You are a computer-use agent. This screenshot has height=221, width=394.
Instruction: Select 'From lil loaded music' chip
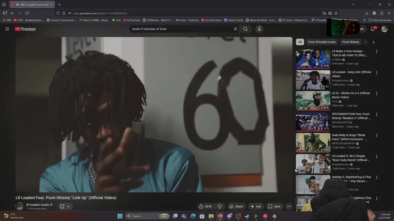[x=322, y=42]
